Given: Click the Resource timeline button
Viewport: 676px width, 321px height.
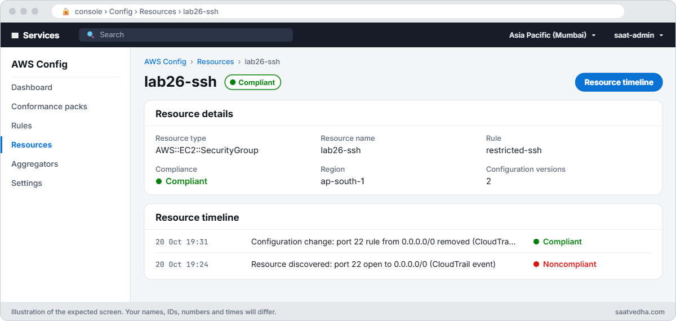Looking at the screenshot, I should [619, 82].
